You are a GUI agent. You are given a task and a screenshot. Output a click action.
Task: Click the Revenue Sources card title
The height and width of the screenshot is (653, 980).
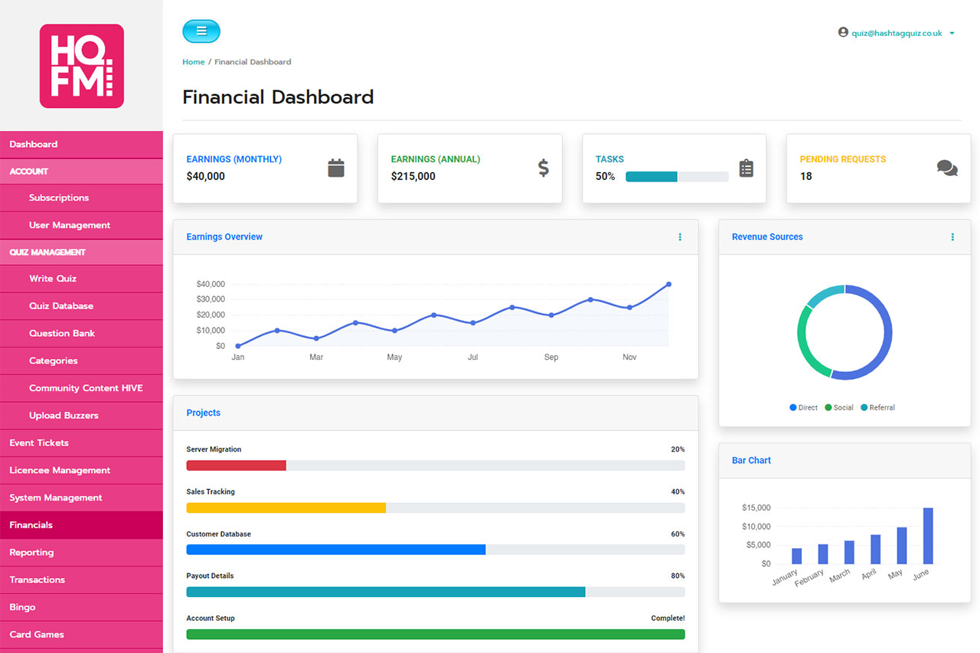(767, 237)
